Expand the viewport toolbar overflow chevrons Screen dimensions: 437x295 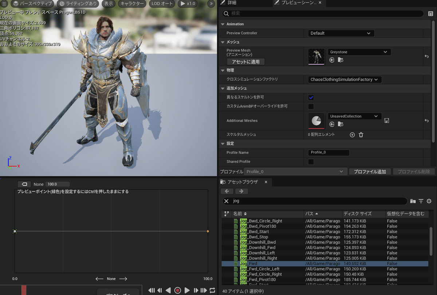point(211,4)
